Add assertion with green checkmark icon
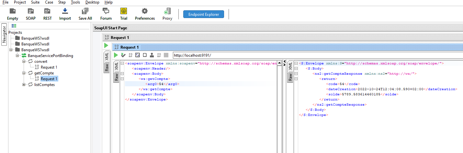Image resolution: width=463 pixels, height=153 pixels. (x=123, y=55)
